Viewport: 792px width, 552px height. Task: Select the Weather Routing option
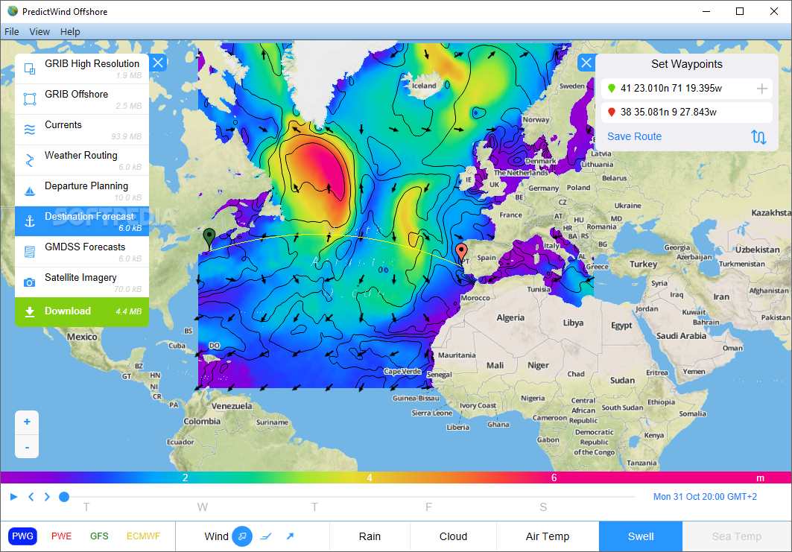point(82,160)
